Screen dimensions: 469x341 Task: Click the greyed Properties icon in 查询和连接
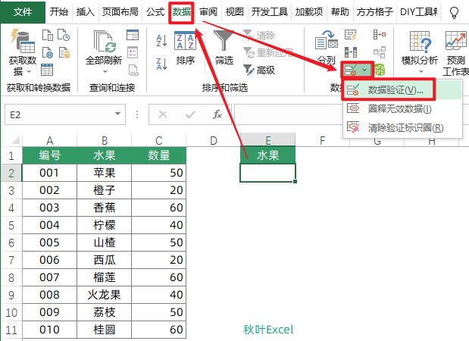tap(133, 52)
